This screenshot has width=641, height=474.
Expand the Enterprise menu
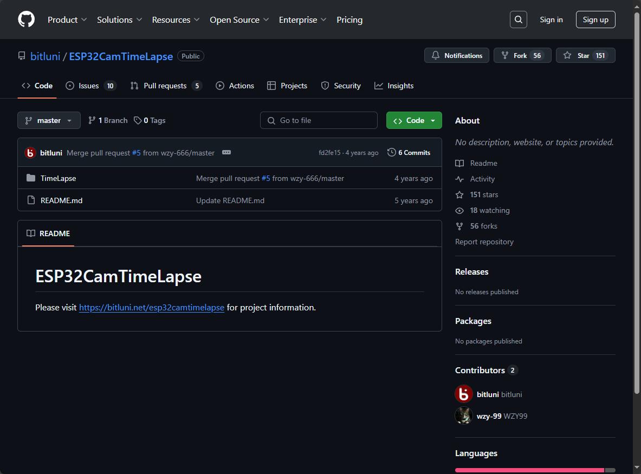point(302,20)
